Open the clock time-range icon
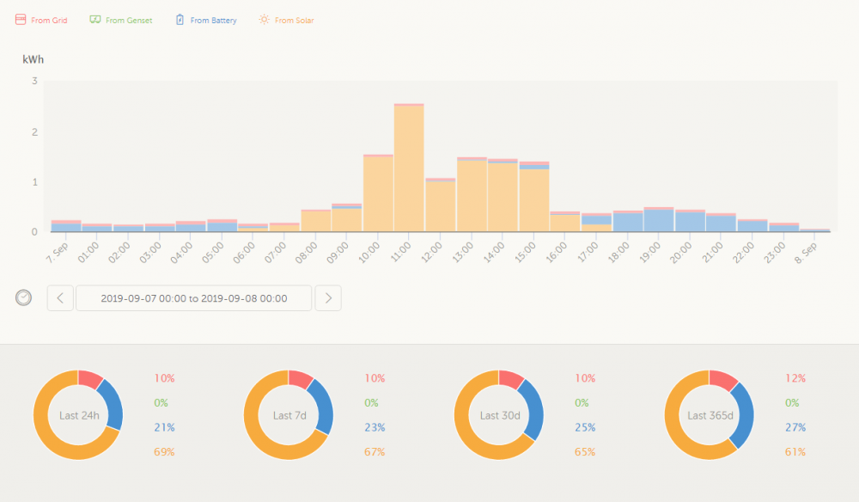This screenshot has height=502, width=859. click(x=23, y=297)
